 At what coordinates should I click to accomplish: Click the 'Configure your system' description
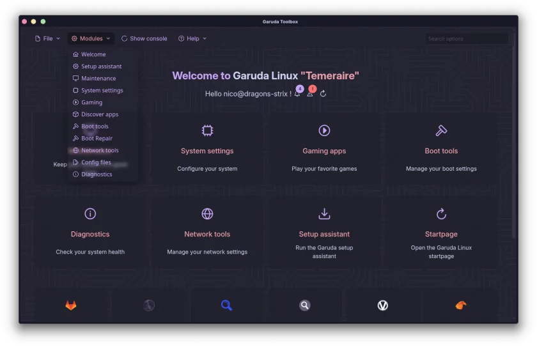207,169
